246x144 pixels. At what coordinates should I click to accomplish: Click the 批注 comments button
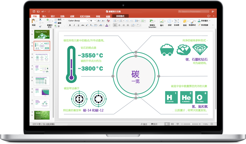[154, 124]
